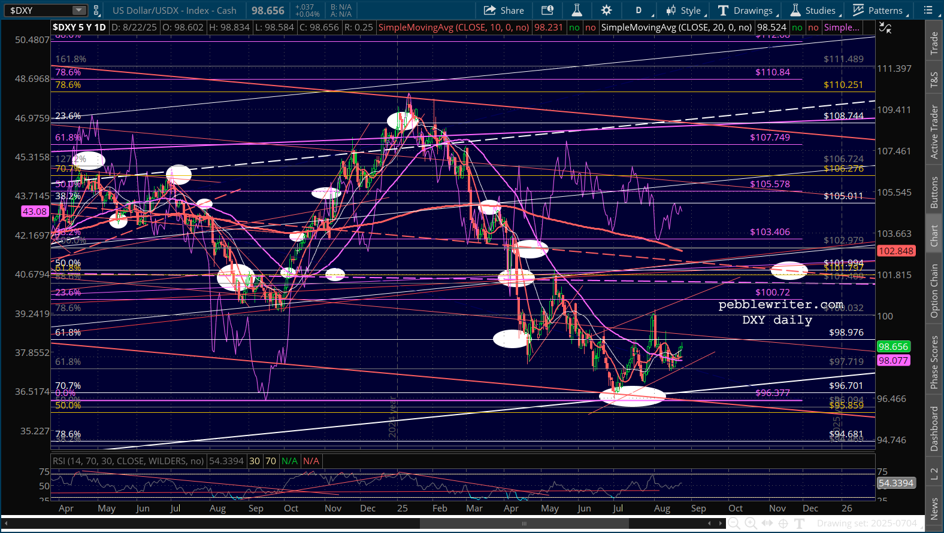The width and height of the screenshot is (944, 533).
Task: Zoom out with the magnifier minus icon
Action: coord(734,523)
